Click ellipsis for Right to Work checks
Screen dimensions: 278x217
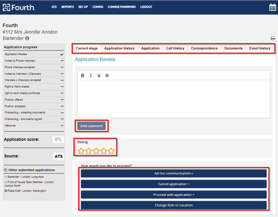62,87
